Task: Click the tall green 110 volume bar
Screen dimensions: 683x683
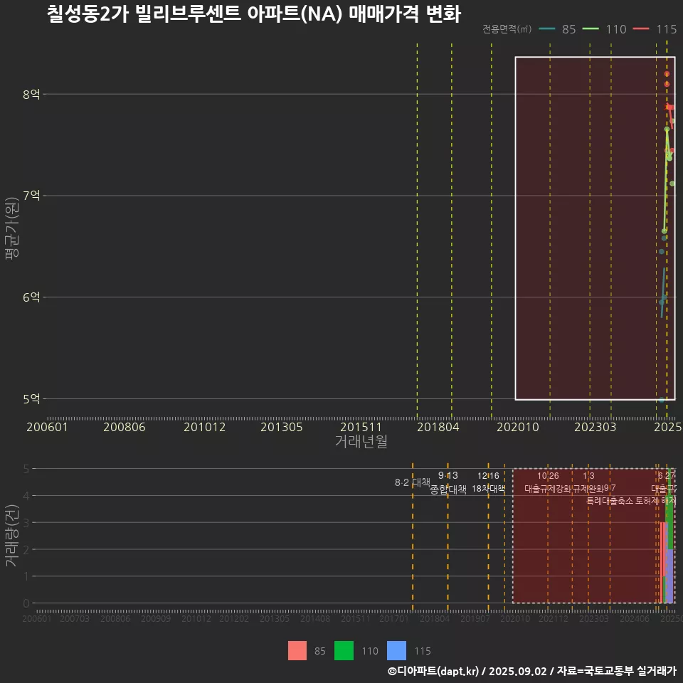Action: tap(670, 509)
